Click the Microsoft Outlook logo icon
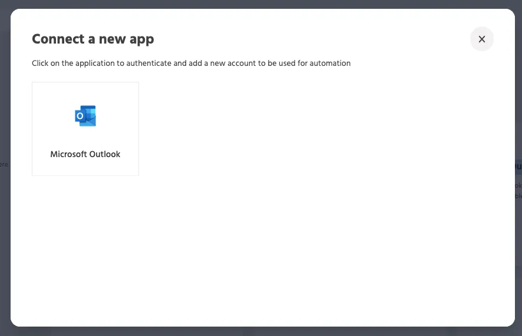This screenshot has width=522, height=336. 85,116
